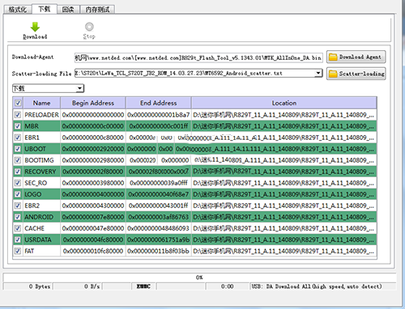Open the 回读 tab
This screenshot has width=405, height=309.
click(68, 10)
